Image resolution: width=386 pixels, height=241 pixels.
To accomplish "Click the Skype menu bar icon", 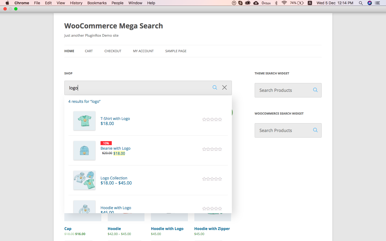I will [240, 3].
